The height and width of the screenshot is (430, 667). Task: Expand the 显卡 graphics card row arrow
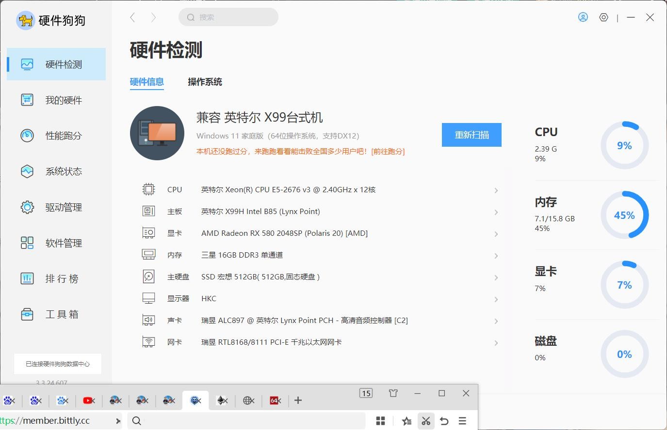(x=496, y=234)
